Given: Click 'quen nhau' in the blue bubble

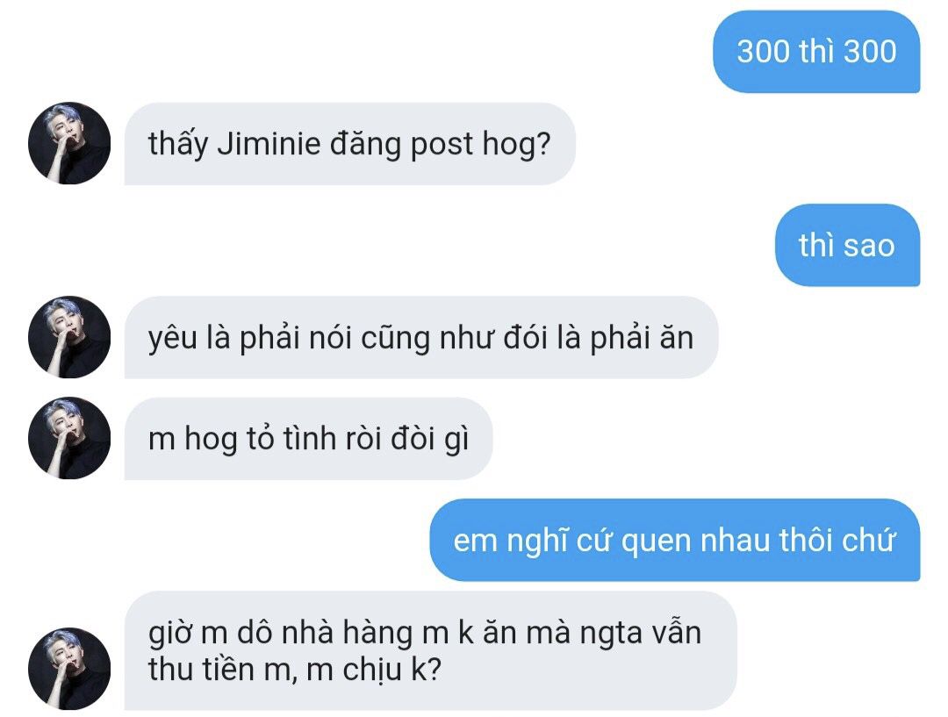Looking at the screenshot, I should coord(696,541).
